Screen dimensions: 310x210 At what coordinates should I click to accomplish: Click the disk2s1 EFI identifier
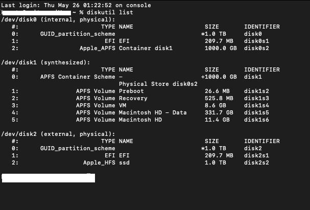(x=256, y=155)
